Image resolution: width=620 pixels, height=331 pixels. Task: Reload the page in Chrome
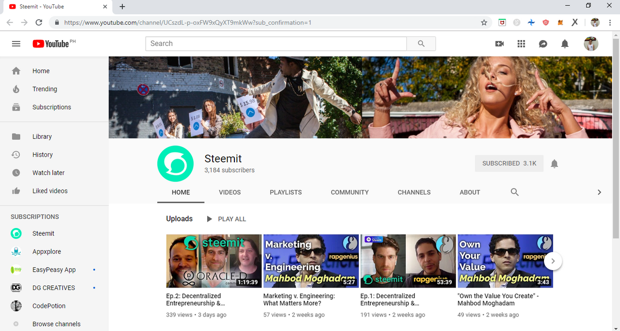pos(39,22)
